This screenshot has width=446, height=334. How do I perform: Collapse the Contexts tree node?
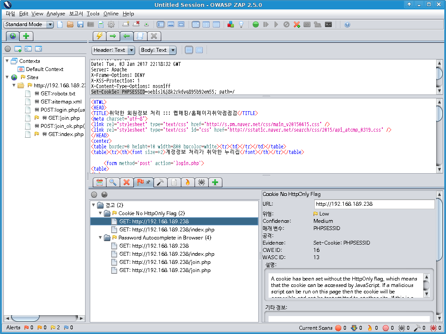coord(7,61)
